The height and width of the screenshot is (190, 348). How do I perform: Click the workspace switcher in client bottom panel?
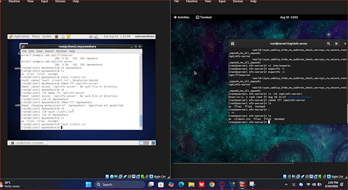point(144,143)
